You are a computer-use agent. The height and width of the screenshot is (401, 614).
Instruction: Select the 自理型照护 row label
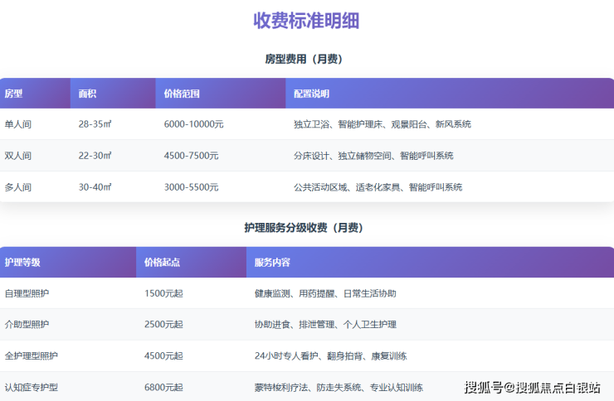tap(27, 293)
